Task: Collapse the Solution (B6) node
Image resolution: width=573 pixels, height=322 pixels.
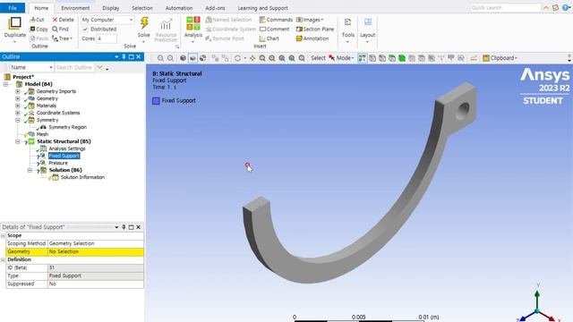Action: 30,170
